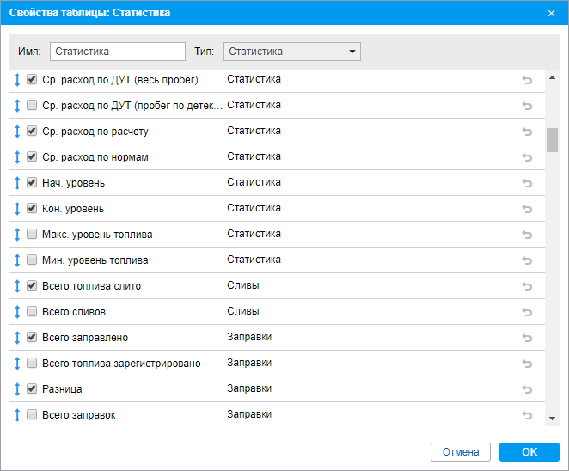Reset the name of Макс. уровень топлива

[x=527, y=235]
